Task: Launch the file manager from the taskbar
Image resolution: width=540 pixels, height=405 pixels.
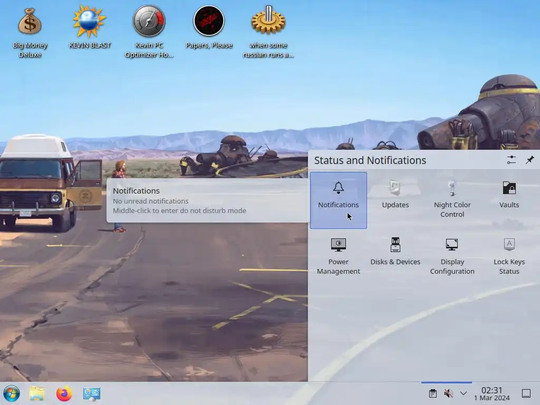Action: click(x=37, y=393)
